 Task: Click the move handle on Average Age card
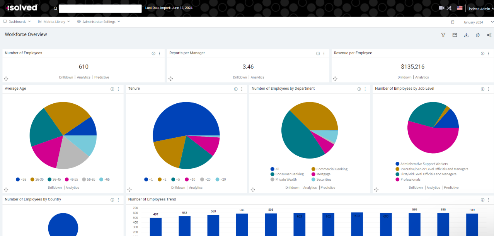coord(6,190)
